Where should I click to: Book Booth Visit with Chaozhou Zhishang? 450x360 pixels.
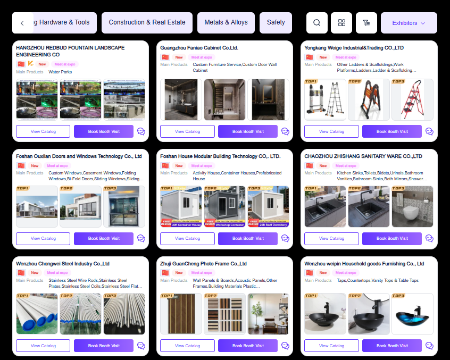[x=392, y=238]
